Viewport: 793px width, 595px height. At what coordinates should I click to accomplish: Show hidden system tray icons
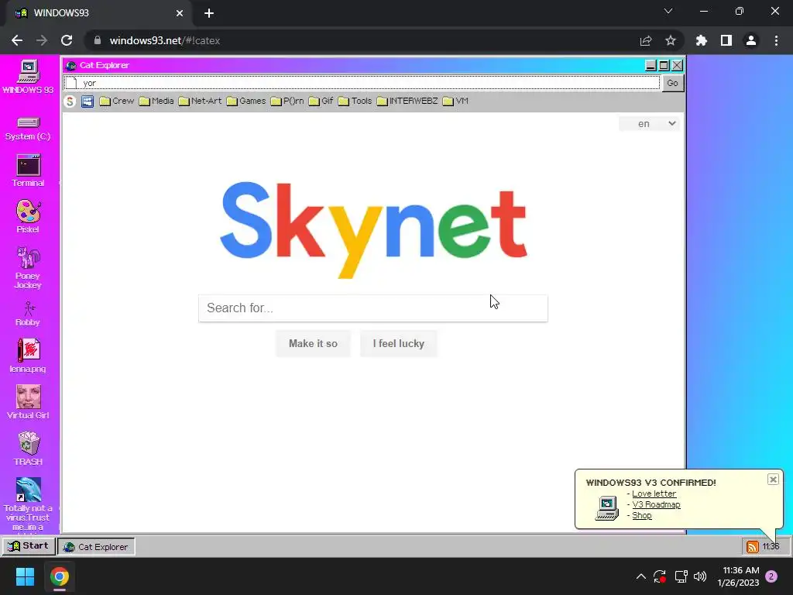[x=640, y=576]
